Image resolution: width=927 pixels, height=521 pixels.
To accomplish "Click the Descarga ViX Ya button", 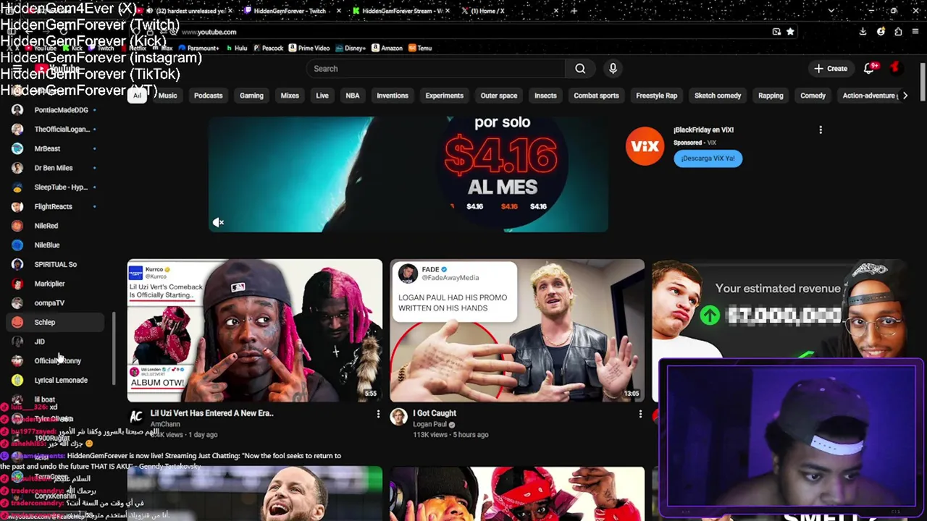I will pyautogui.click(x=708, y=158).
